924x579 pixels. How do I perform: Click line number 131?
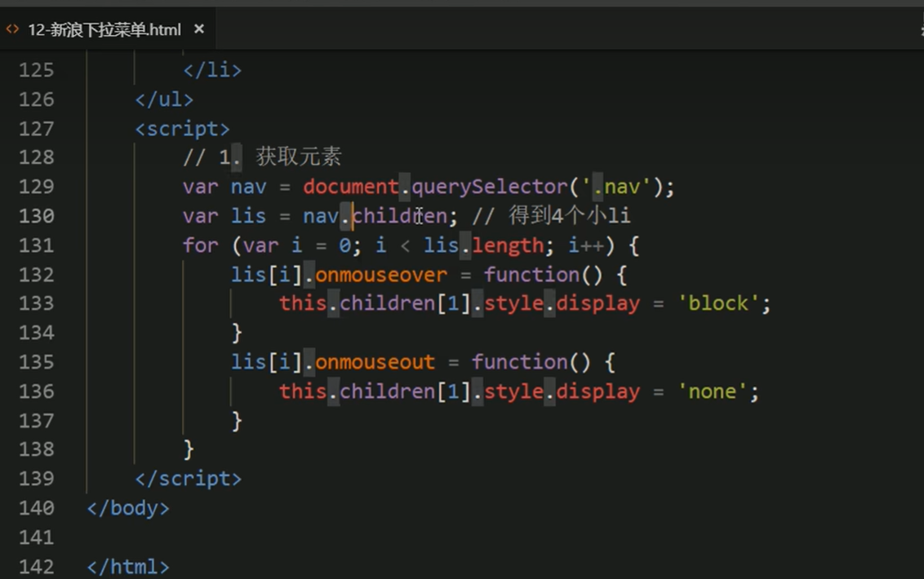coord(37,245)
